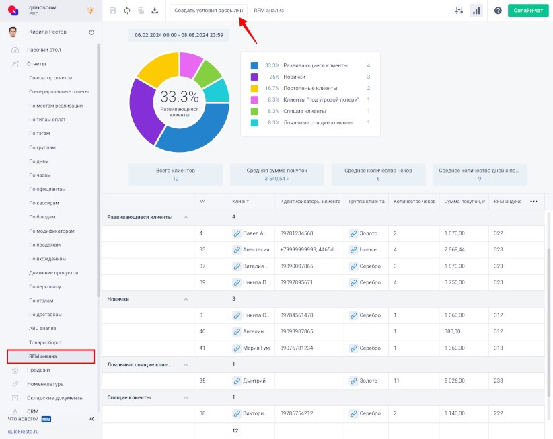The height and width of the screenshot is (439, 553).
Task: Click Создать условия рассылки button
Action: (209, 11)
